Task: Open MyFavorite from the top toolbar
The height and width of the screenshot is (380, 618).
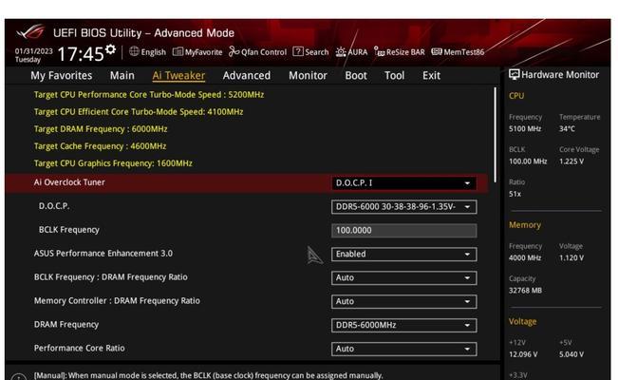Action: 197,51
